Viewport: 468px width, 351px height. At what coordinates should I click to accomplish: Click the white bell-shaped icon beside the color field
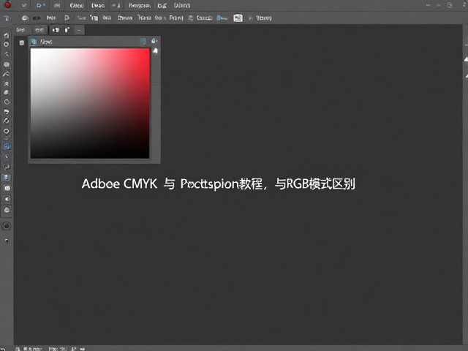[x=156, y=51]
